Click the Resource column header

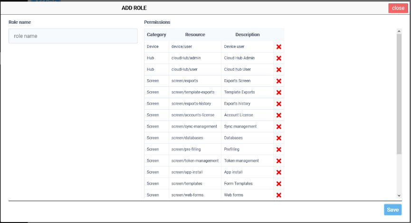click(x=195, y=35)
